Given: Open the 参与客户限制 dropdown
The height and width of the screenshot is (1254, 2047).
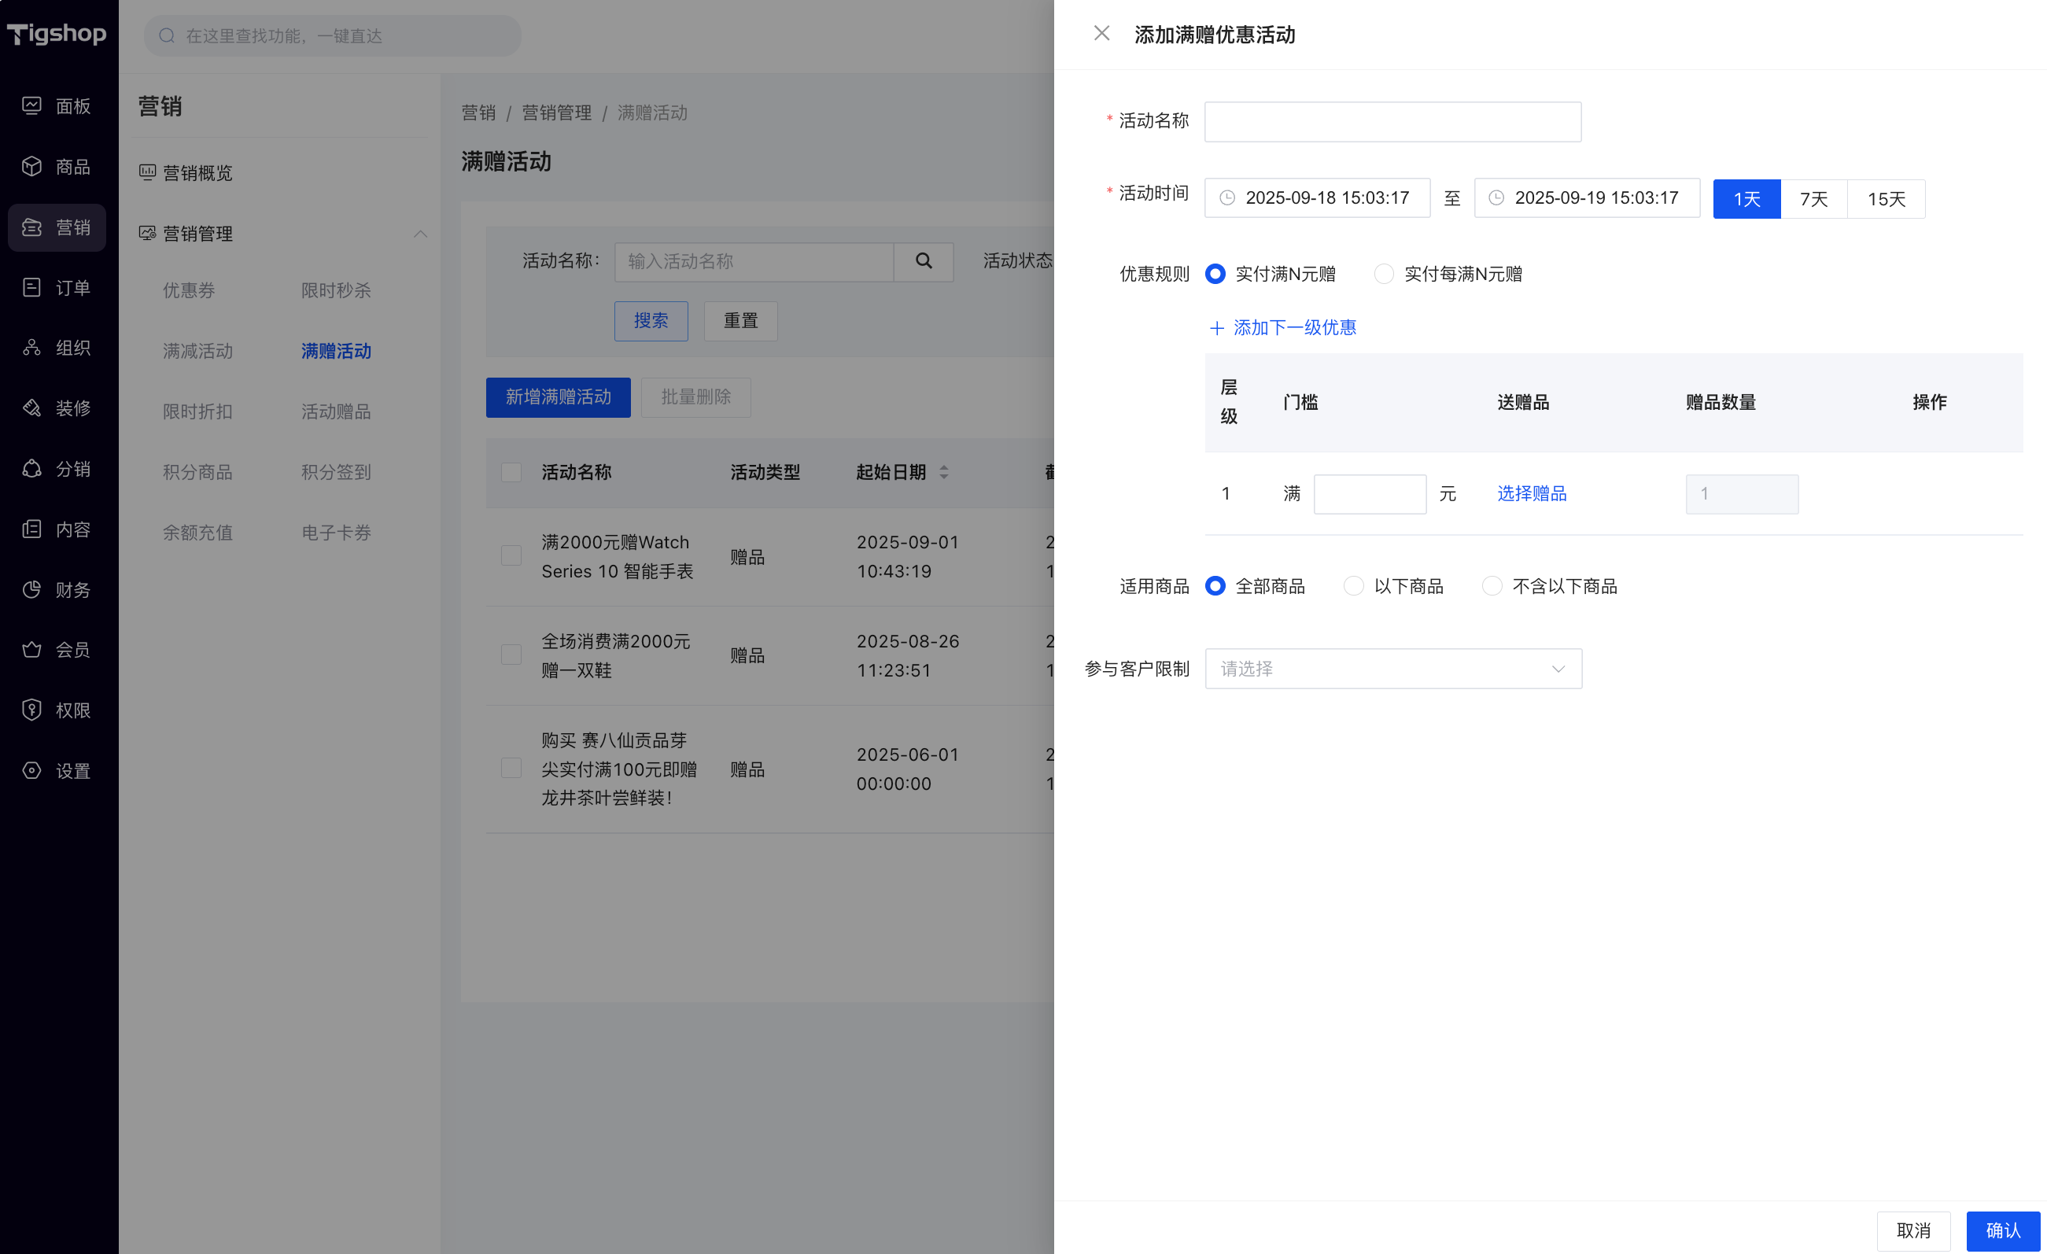Looking at the screenshot, I should [x=1393, y=669].
